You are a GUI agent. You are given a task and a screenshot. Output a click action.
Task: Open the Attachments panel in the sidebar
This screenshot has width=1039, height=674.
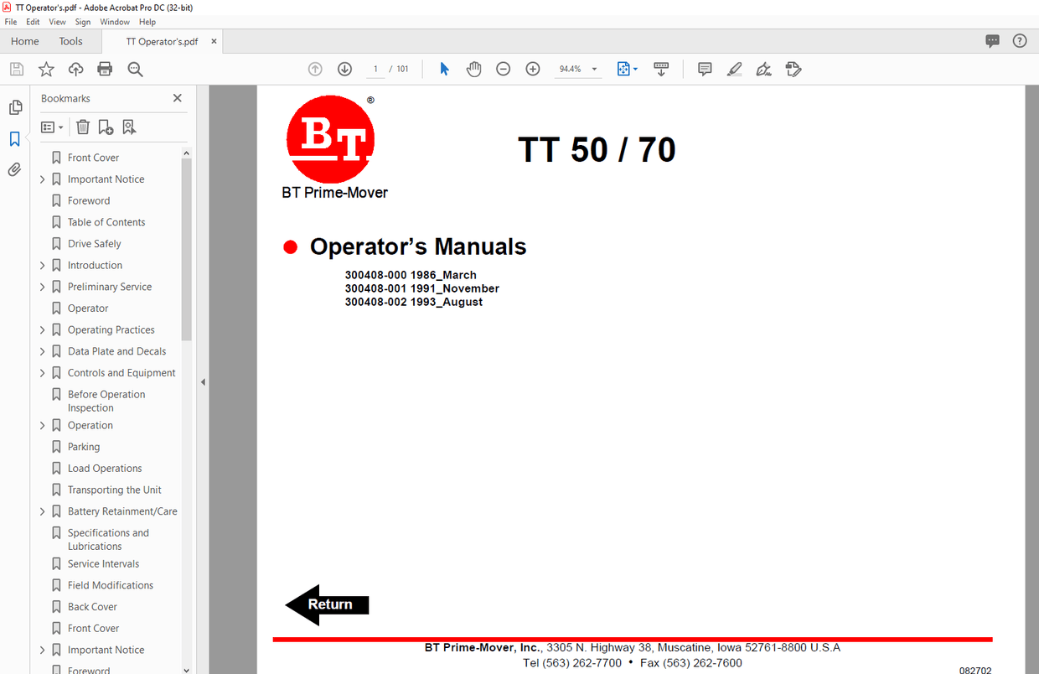tap(14, 169)
